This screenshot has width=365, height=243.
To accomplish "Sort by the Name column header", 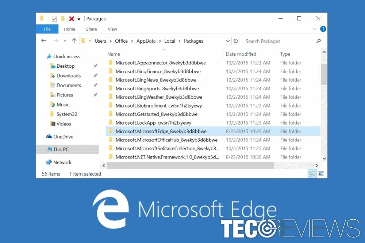I will (114, 54).
